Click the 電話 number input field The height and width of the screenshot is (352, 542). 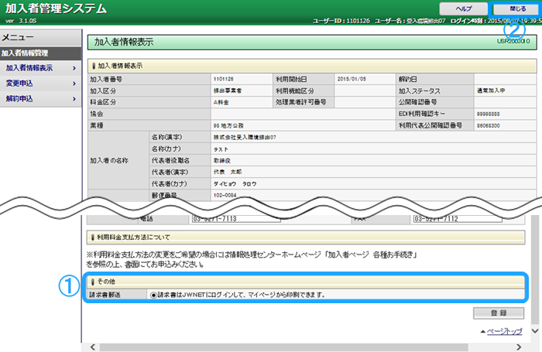coord(236,219)
